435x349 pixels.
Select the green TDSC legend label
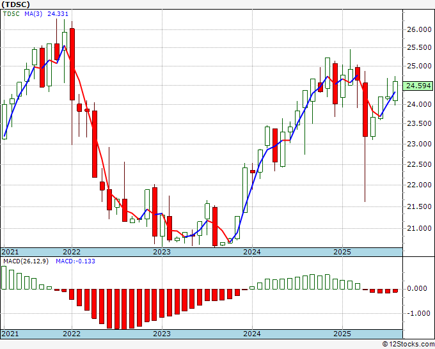click(x=12, y=14)
